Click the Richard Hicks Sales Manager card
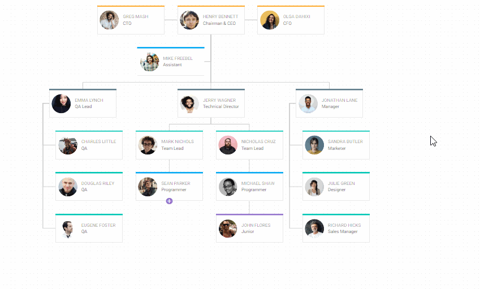Image resolution: width=480 pixels, height=289 pixels. 336,228
